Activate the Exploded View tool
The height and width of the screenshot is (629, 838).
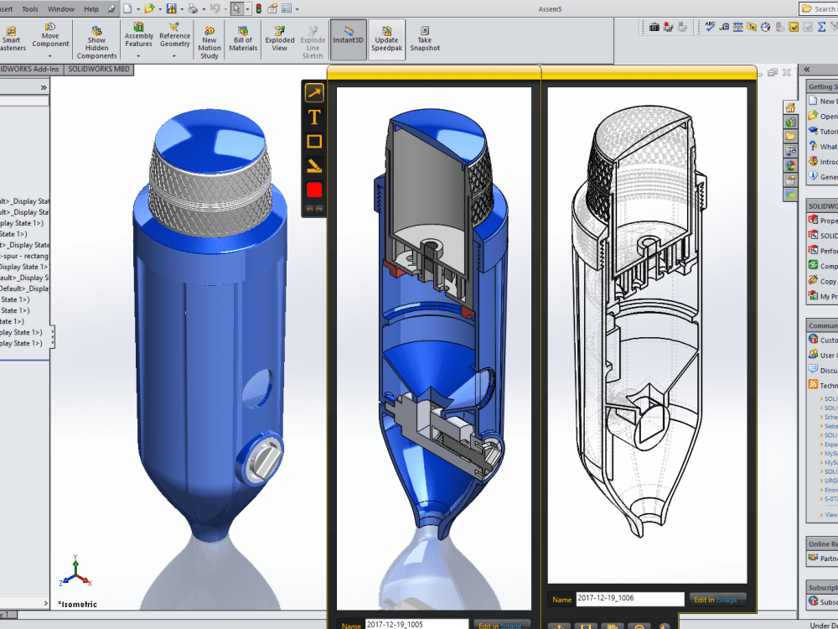coord(279,38)
